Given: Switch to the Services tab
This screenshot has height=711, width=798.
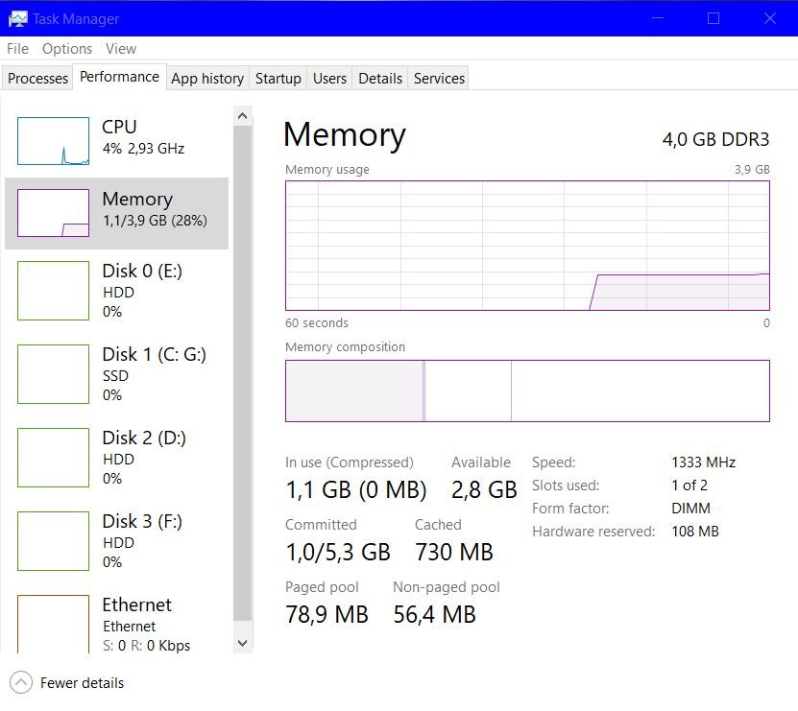Looking at the screenshot, I should pos(439,79).
